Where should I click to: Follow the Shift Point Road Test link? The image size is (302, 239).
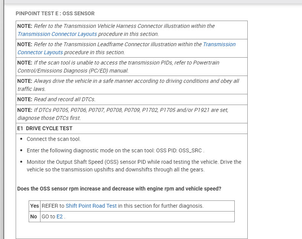(91, 206)
